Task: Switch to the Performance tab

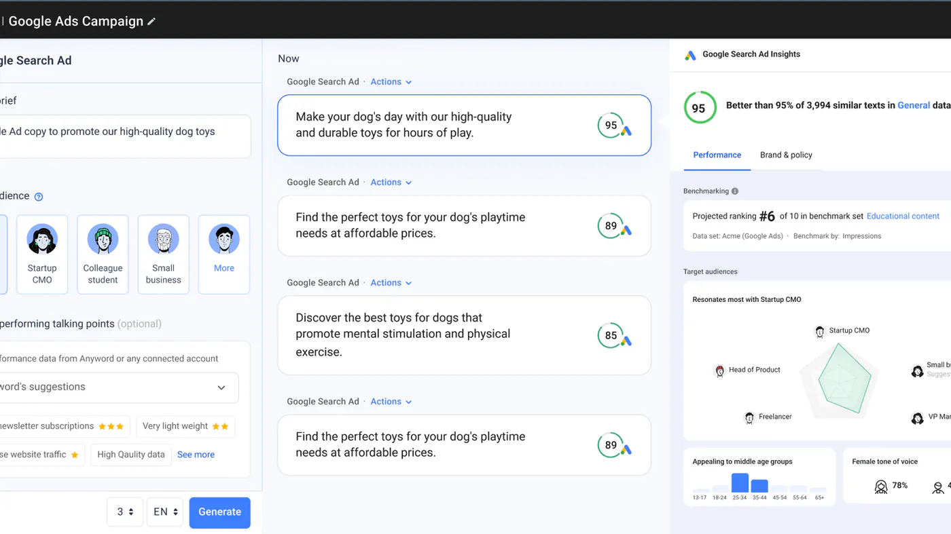Action: point(717,155)
